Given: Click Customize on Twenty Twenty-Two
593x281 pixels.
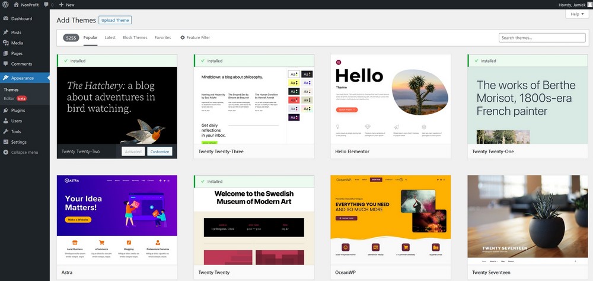Looking at the screenshot, I should [160, 151].
